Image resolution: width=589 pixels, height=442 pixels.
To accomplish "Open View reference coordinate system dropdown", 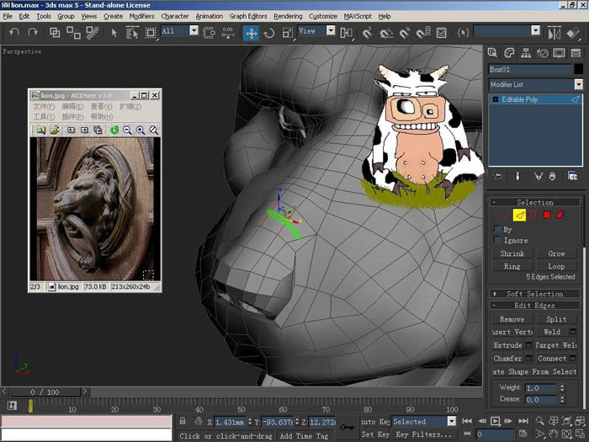I will 331,30.
